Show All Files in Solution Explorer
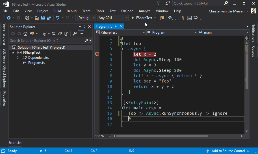Viewport: 258px width, 154px height. [x=66, y=34]
